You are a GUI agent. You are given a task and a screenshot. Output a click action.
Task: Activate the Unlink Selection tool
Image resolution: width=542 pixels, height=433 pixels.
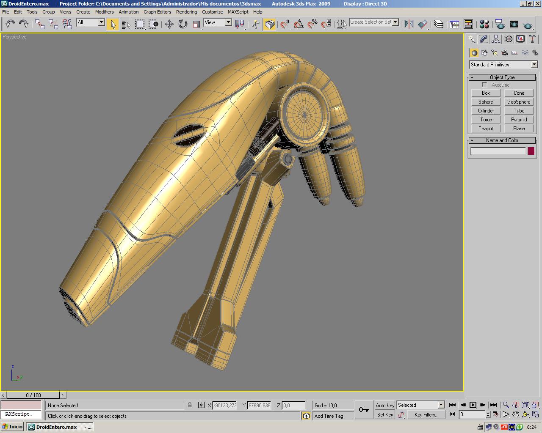pos(53,24)
